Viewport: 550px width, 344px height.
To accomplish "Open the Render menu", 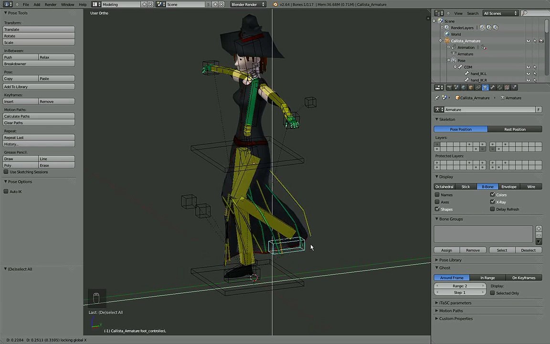I will point(51,4).
